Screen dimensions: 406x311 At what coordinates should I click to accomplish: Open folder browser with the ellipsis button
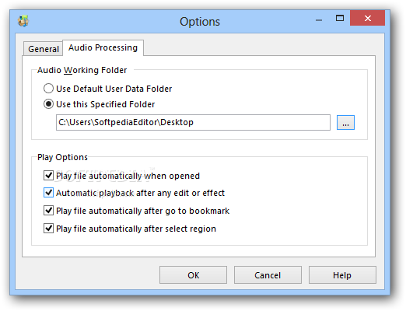point(345,122)
